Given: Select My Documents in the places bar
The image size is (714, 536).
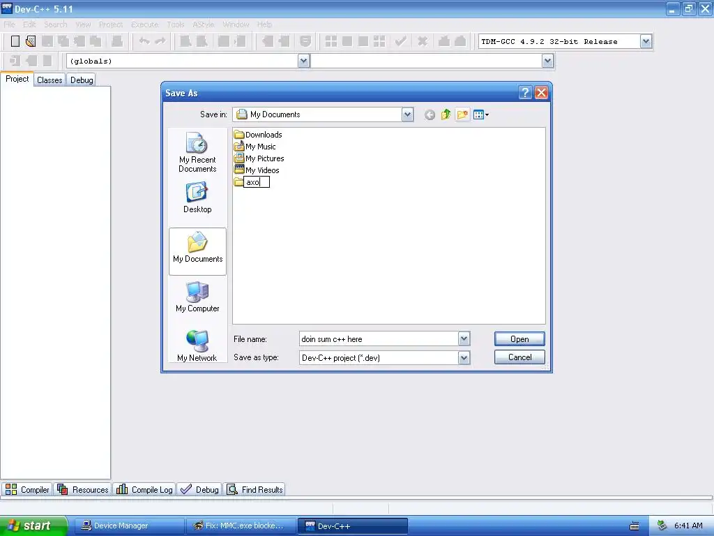Looking at the screenshot, I should pyautogui.click(x=197, y=251).
